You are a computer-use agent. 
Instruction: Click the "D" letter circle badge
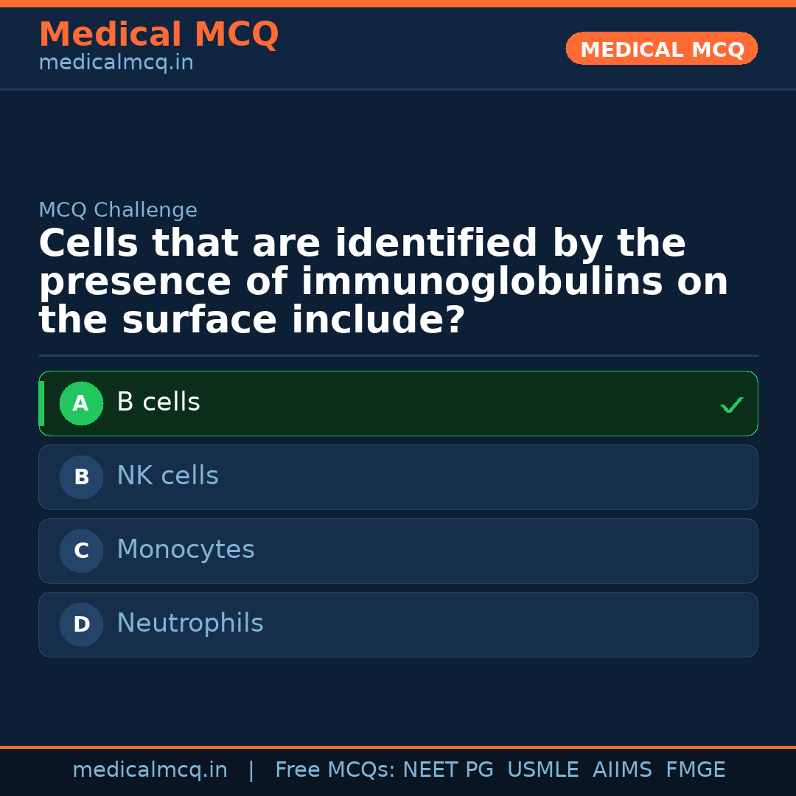(x=81, y=625)
